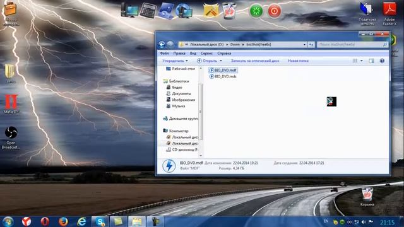Viewport: 404px width, 227px height.
Task: Click the recycle bin icon in top dock
Action: coord(229,11)
